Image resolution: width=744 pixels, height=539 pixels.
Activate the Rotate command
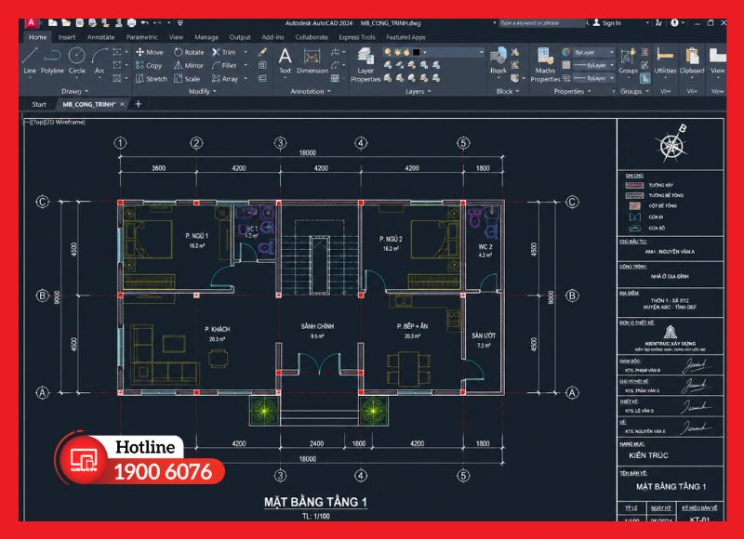[189, 52]
